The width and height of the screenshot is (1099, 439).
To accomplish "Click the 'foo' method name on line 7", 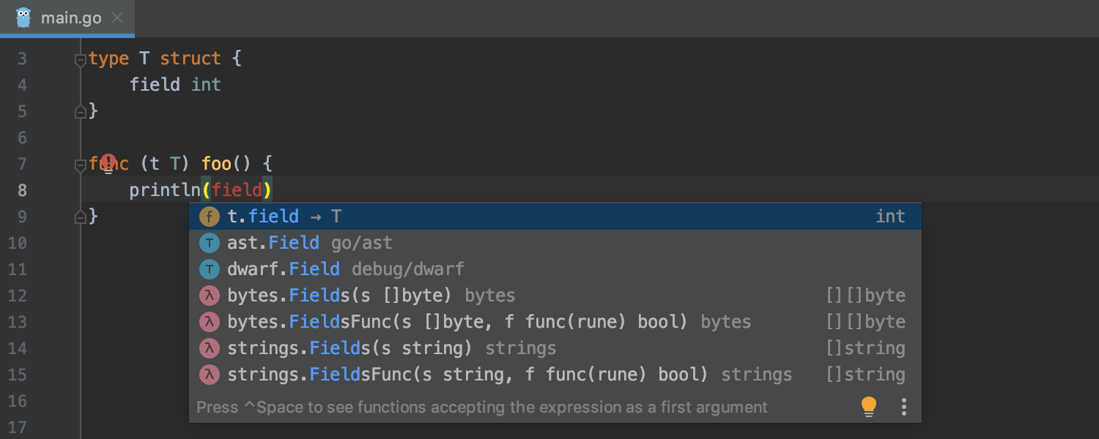I will coord(217,164).
